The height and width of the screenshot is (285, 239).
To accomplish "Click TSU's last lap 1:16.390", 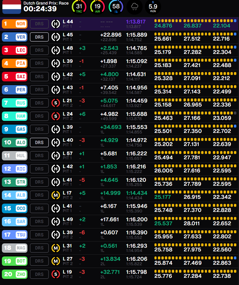I will coord(137,232).
